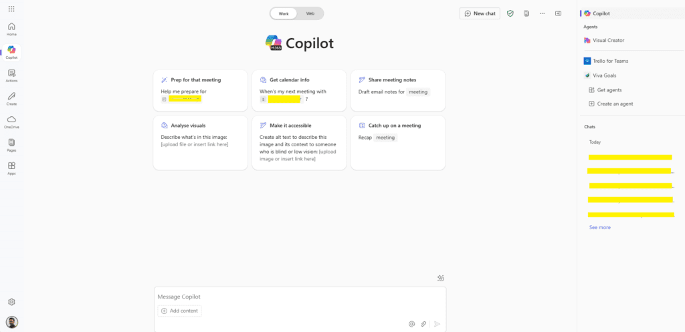Click the @ mention icon
Screen dimensions: 685x332
[x=411, y=324]
